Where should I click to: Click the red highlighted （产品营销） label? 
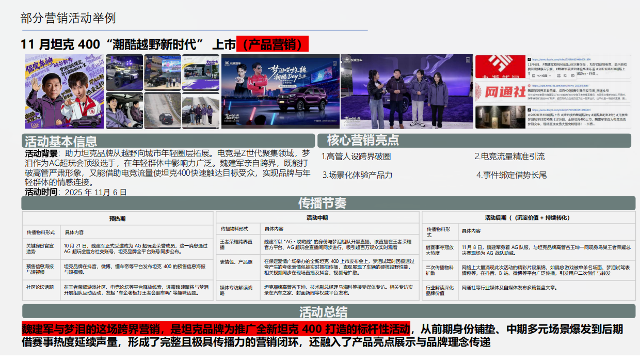click(272, 44)
